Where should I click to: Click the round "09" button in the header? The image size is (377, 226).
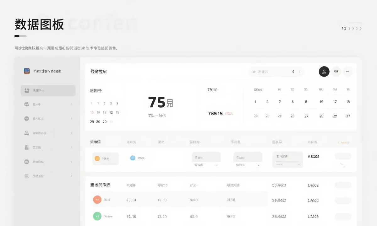click(336, 72)
